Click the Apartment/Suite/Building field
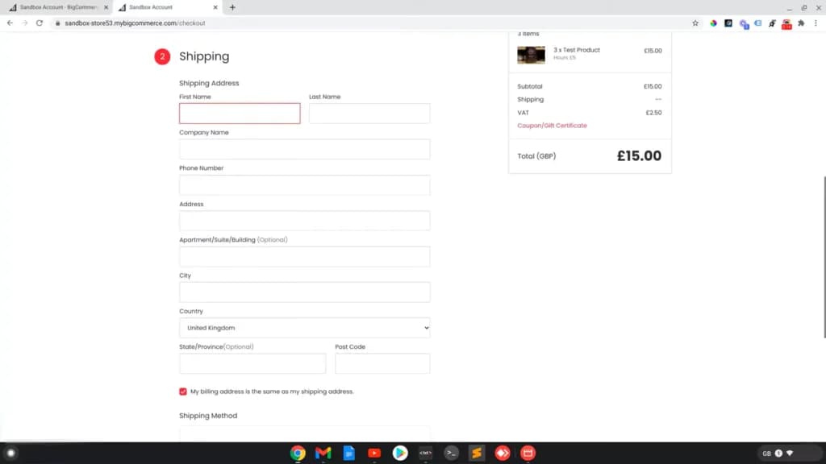 (304, 257)
